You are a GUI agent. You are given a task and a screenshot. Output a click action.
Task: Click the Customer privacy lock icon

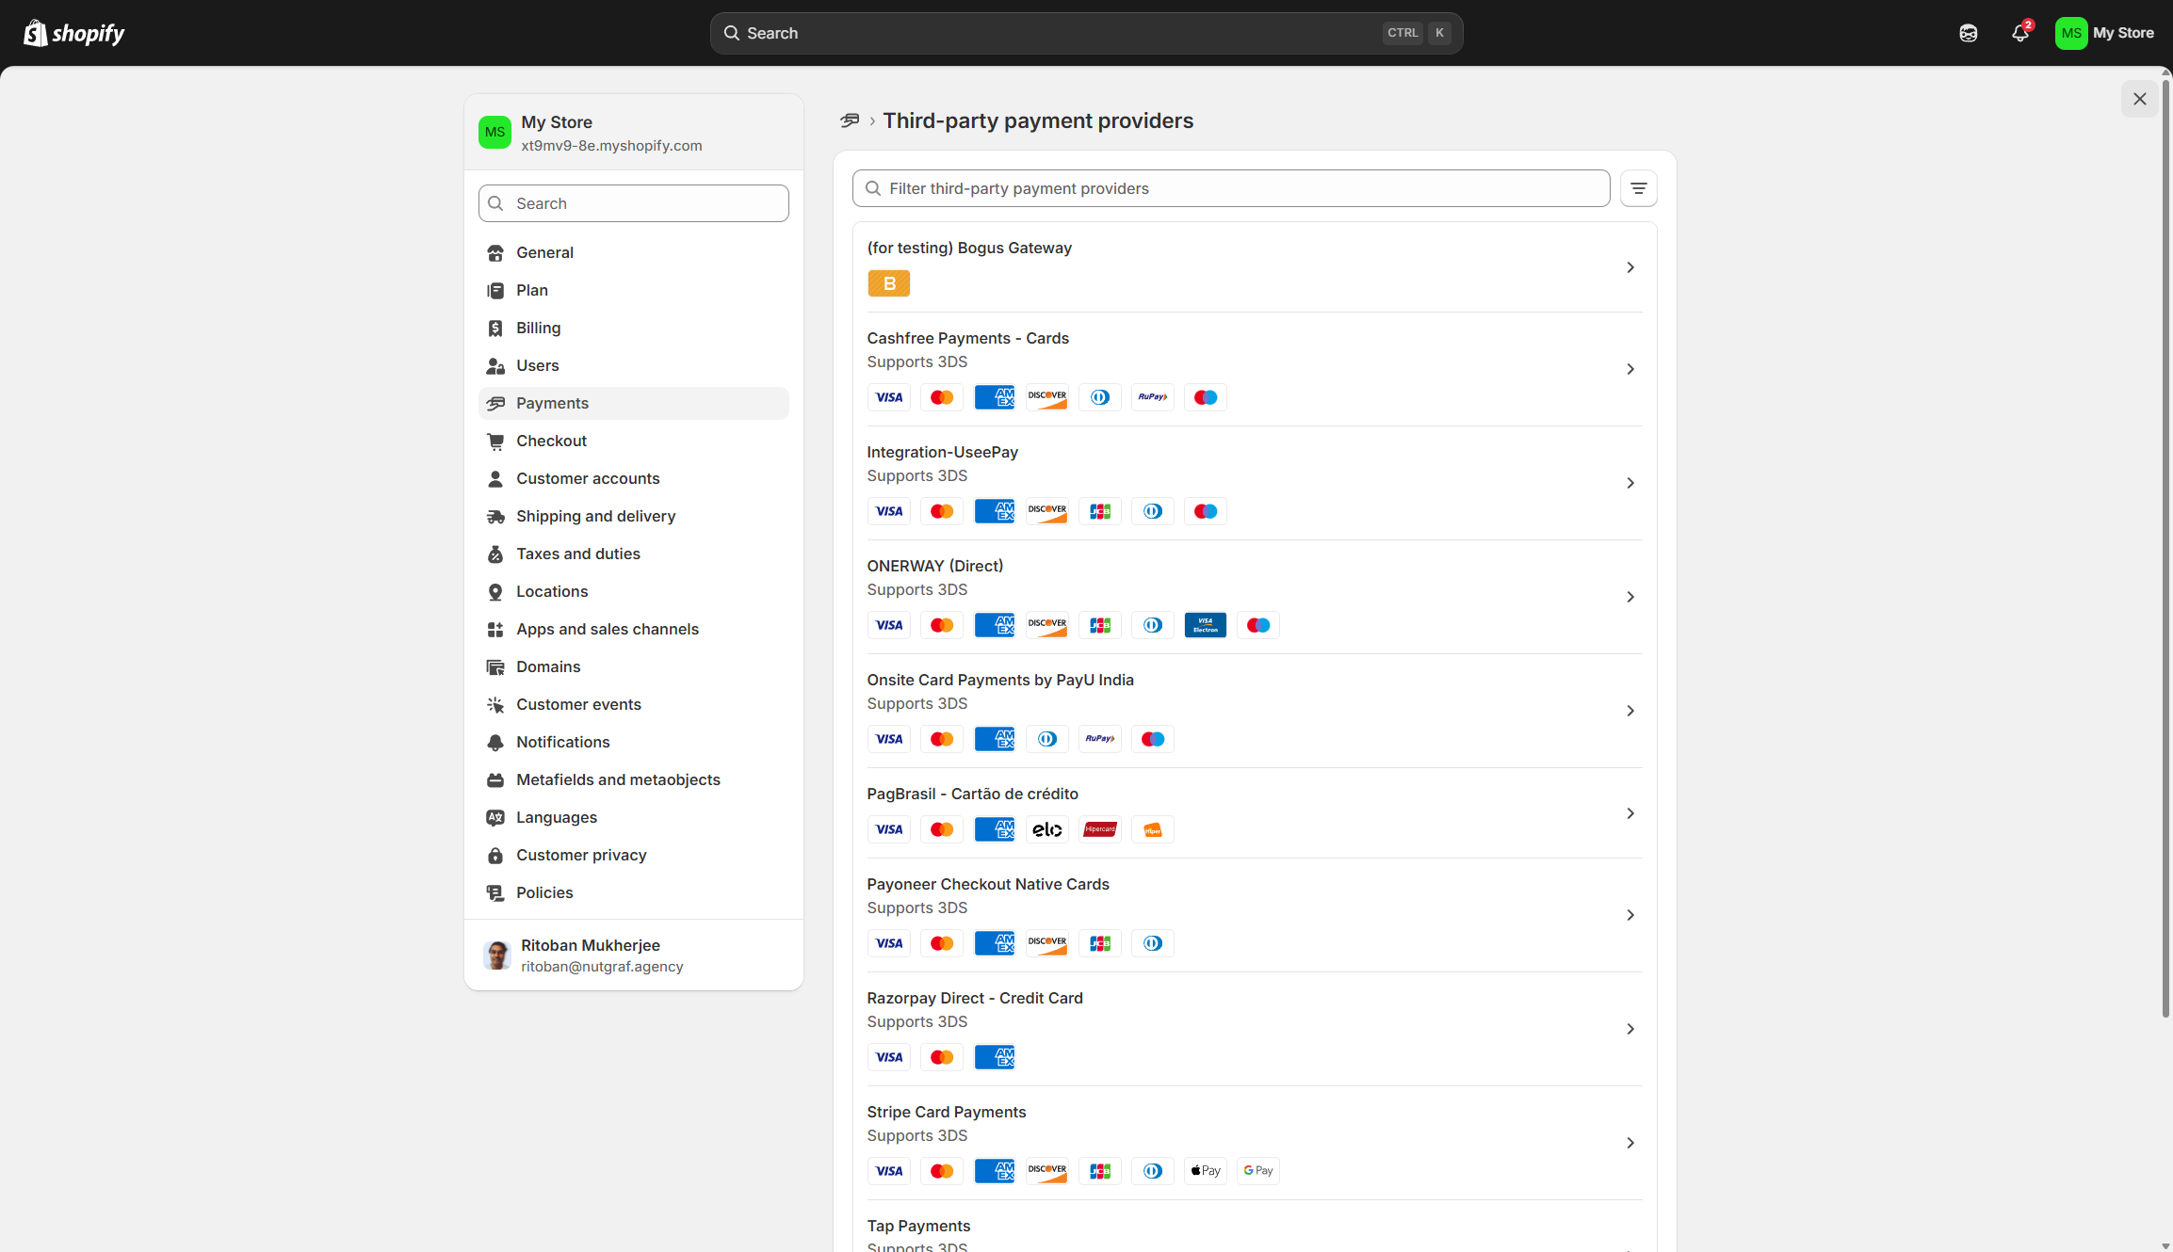tap(496, 855)
